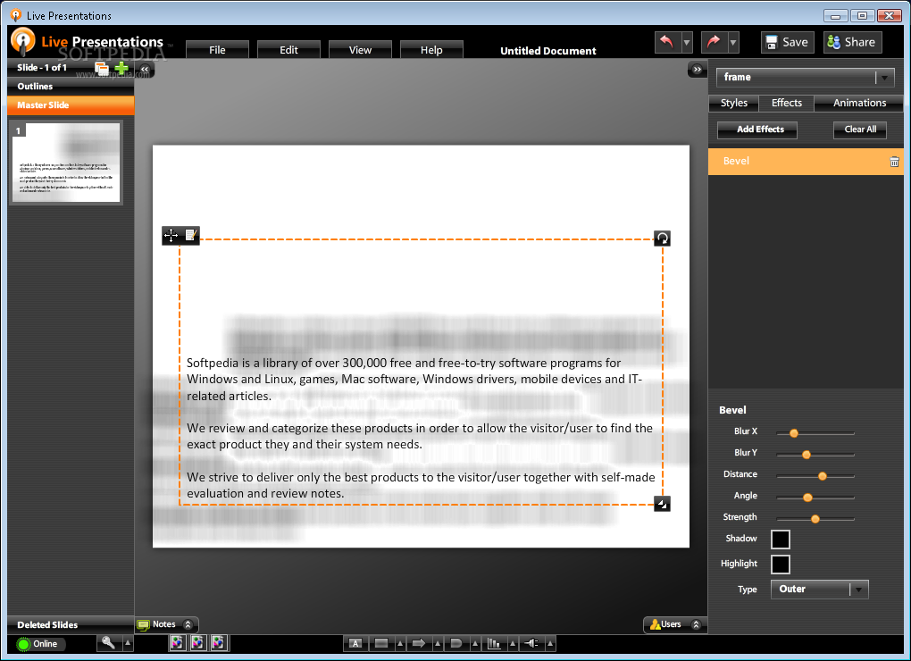Save the presentation
Screen dimensions: 911x661
click(x=788, y=42)
